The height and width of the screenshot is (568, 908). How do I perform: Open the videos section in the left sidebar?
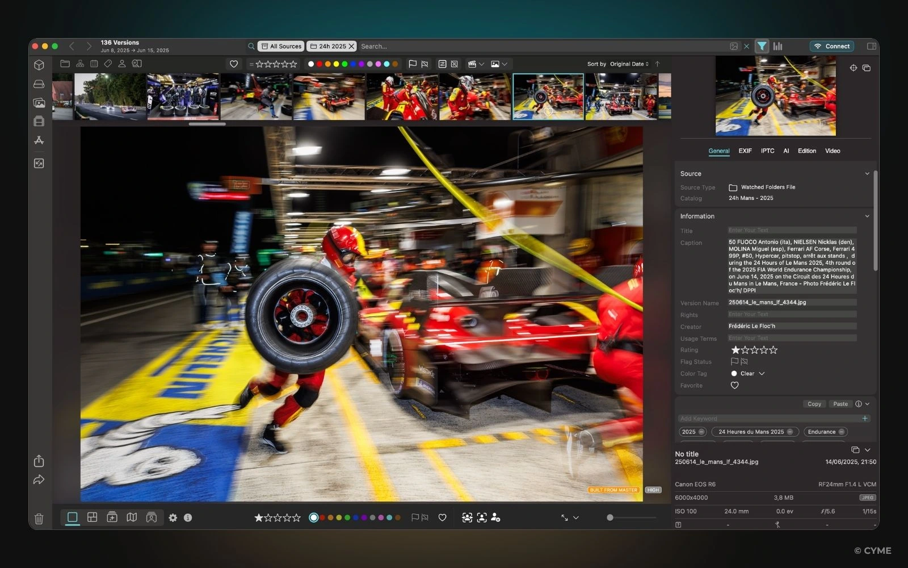point(39,121)
